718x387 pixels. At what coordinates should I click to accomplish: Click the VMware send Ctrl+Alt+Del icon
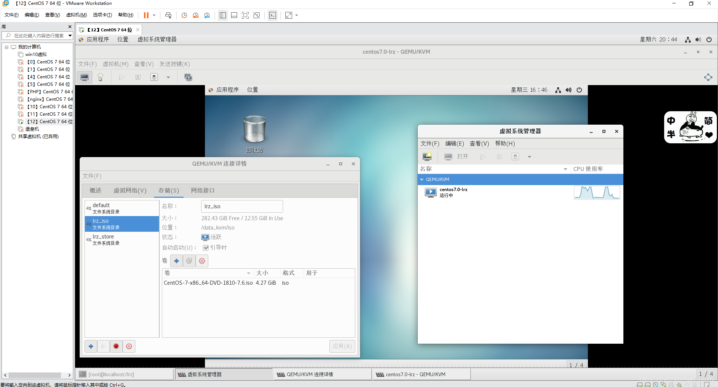click(x=168, y=15)
